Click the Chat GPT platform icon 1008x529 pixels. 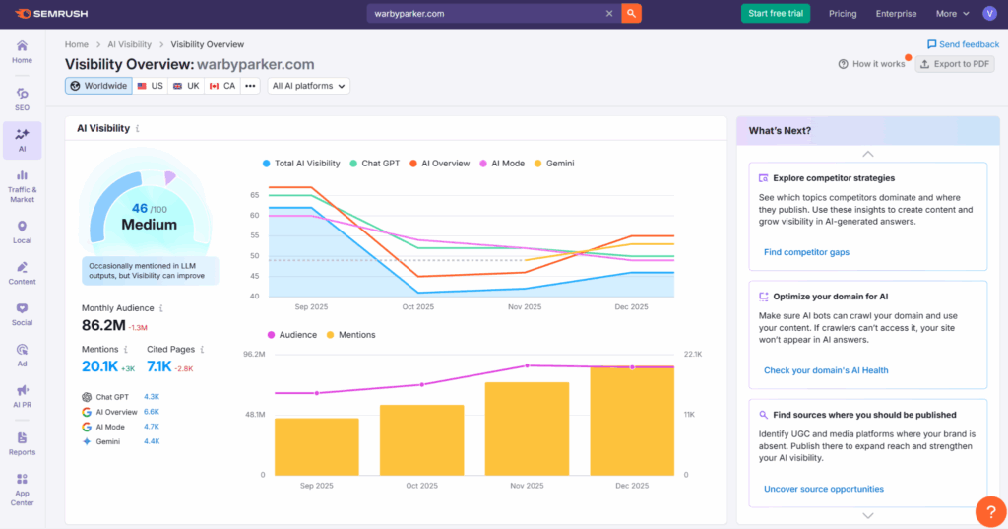(87, 397)
